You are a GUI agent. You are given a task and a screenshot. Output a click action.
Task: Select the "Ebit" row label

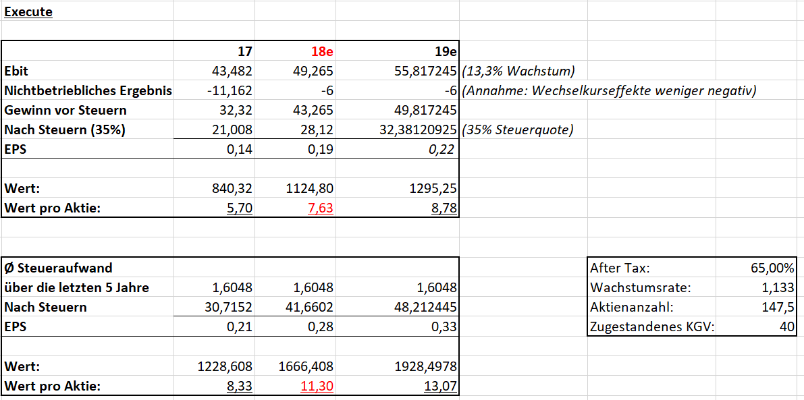(16, 71)
